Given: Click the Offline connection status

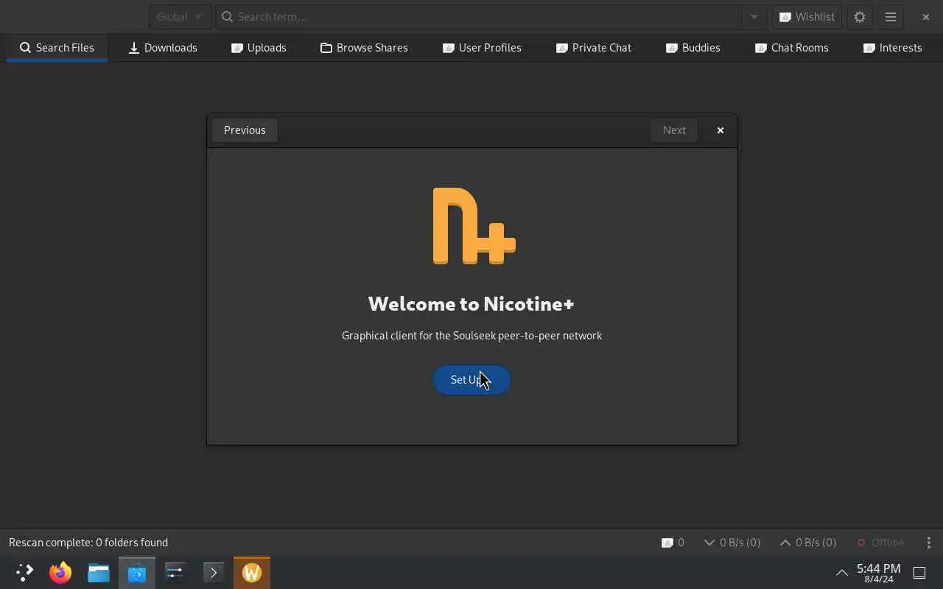Looking at the screenshot, I should click(x=880, y=543).
